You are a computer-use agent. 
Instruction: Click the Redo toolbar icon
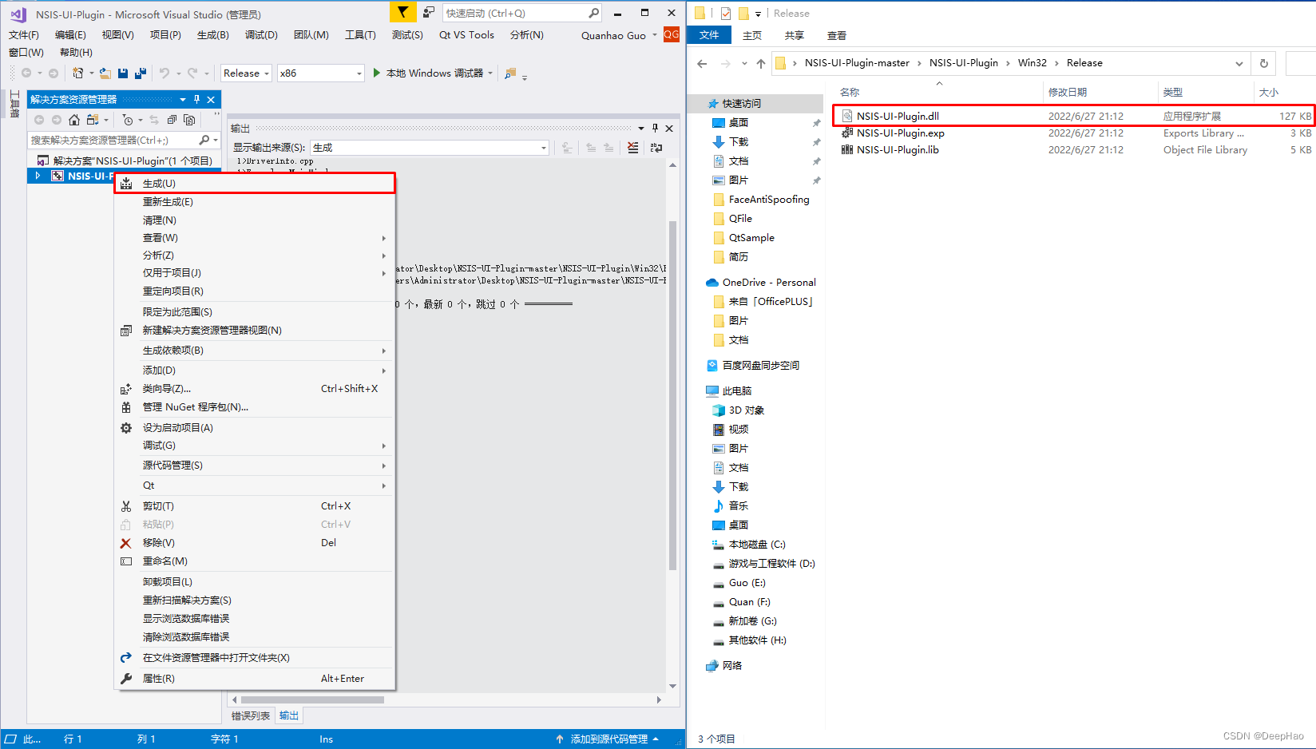point(192,73)
